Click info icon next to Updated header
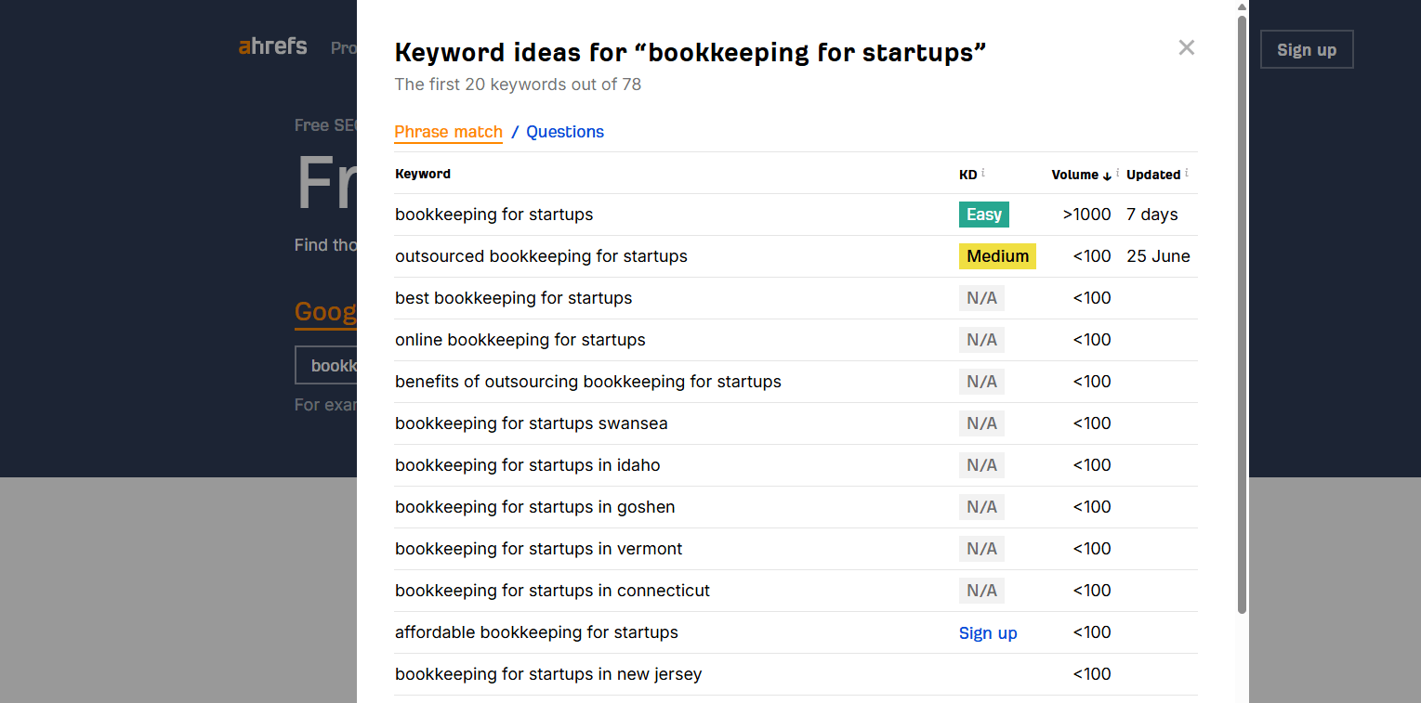This screenshot has width=1421, height=703. click(1187, 173)
